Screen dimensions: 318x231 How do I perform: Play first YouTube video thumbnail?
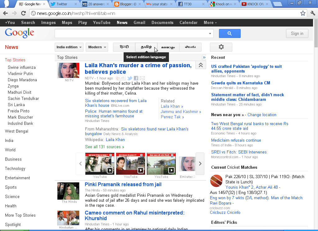coord(100,164)
